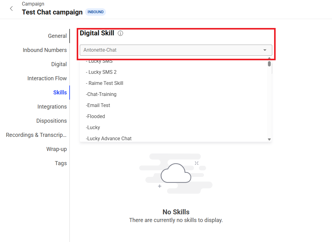Viewport: 332px width, 242px height.
Task: Open the General settings tab
Action: (57, 36)
